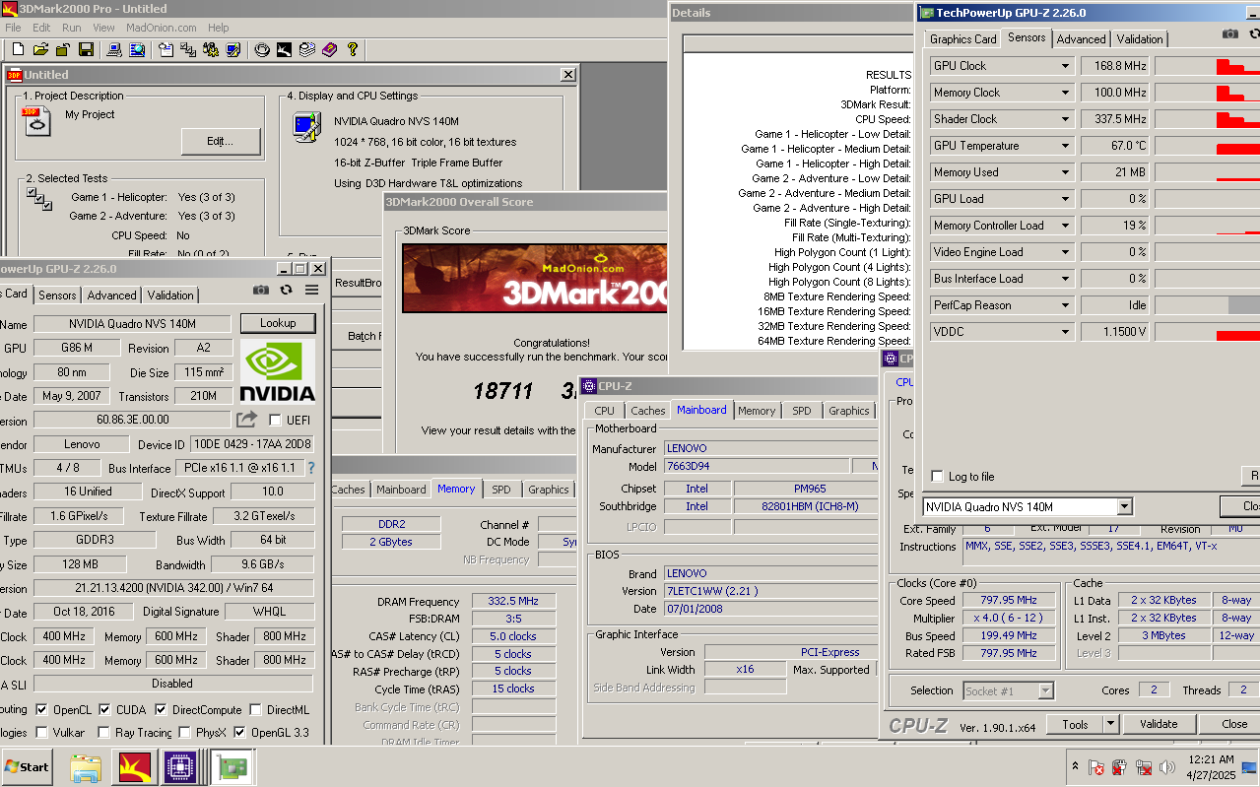Click the GPU-Z taskbar icon

(233, 766)
